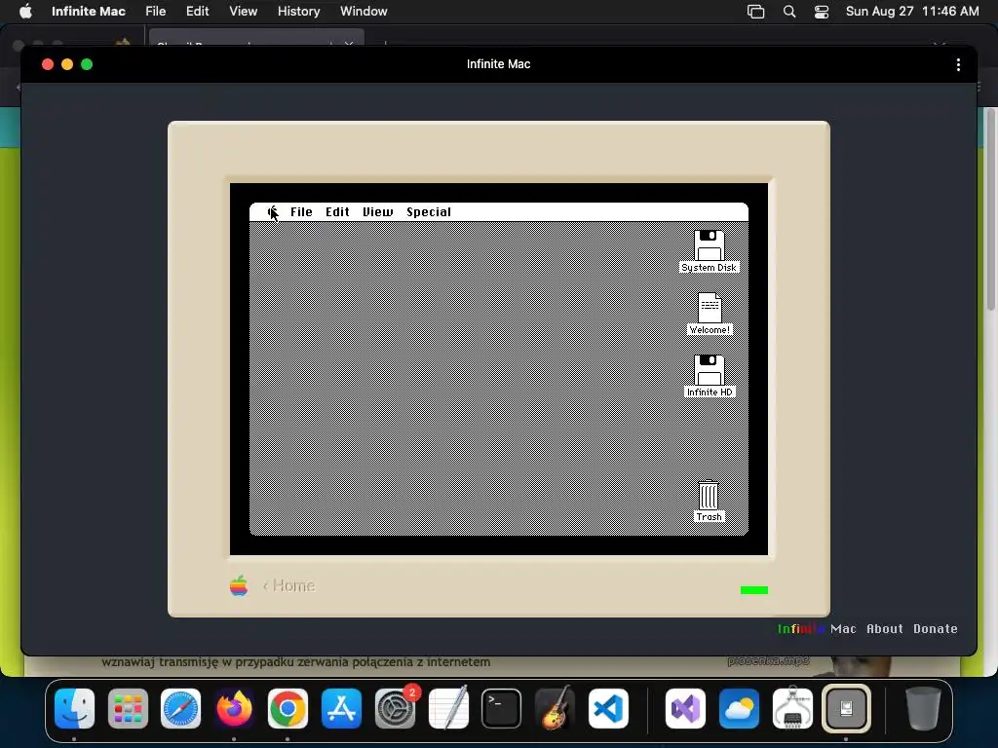
Task: Open Stage Manager windows icon in menu bar
Action: (755, 12)
